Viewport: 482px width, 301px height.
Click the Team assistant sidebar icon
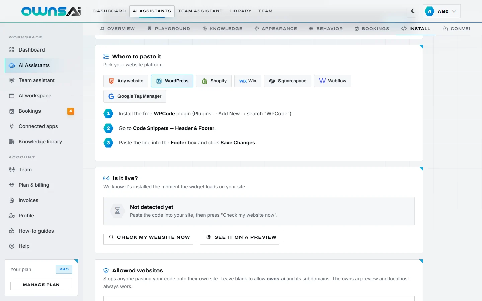12,80
